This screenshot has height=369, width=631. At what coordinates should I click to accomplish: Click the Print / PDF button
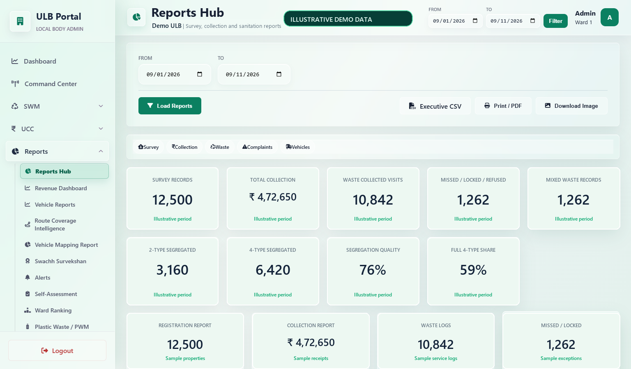(503, 106)
